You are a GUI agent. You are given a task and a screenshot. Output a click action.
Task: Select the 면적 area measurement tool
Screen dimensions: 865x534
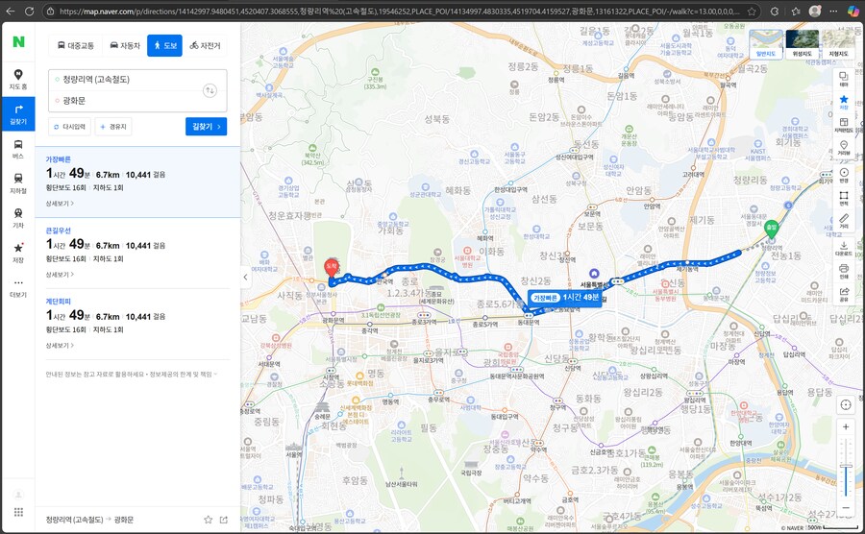[844, 199]
